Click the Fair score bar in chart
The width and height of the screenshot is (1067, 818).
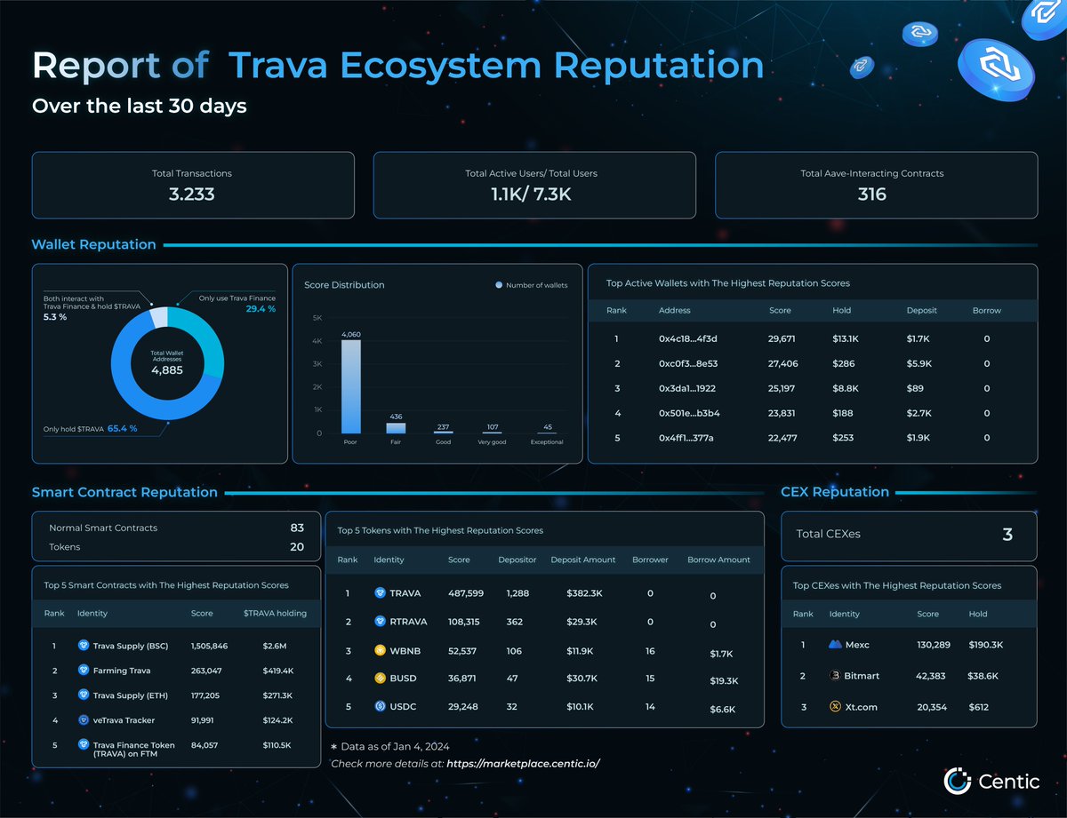click(397, 428)
